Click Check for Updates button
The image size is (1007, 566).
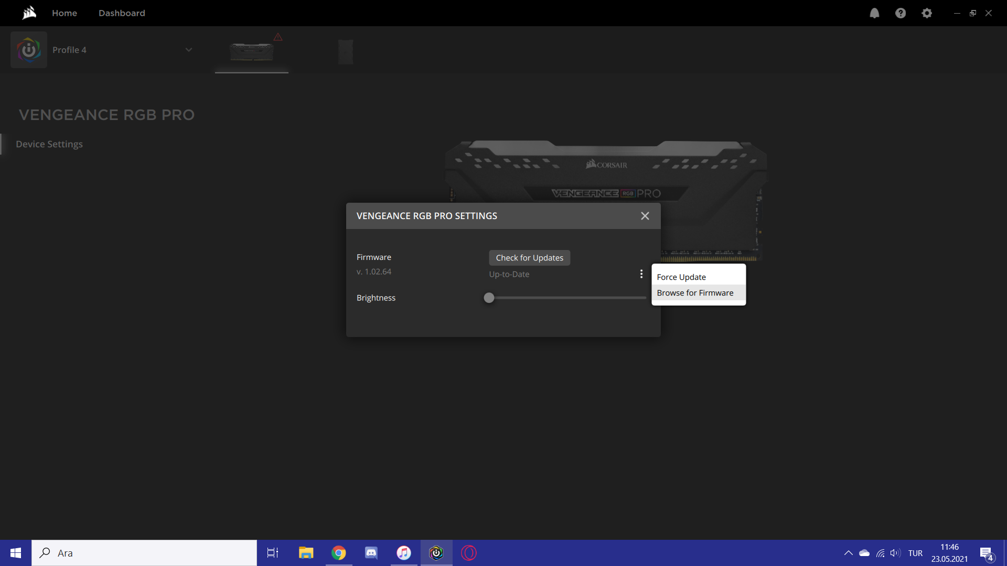(x=530, y=258)
